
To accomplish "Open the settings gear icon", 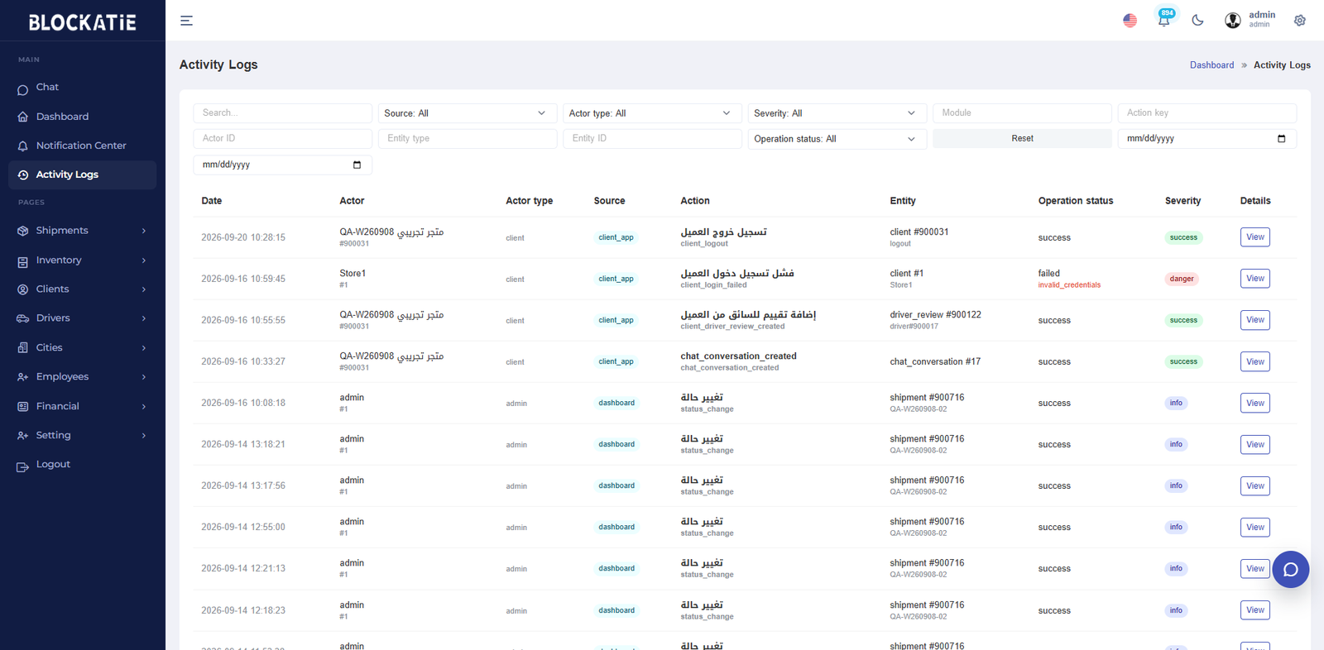I will click(1300, 21).
